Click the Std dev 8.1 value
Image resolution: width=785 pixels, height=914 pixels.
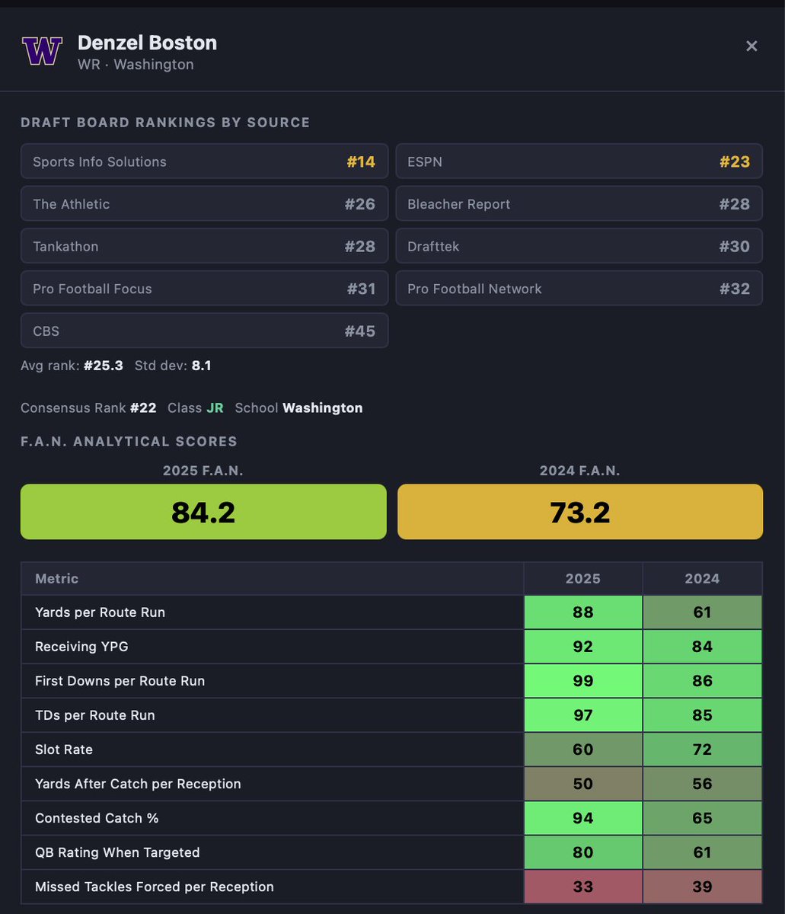pos(202,366)
